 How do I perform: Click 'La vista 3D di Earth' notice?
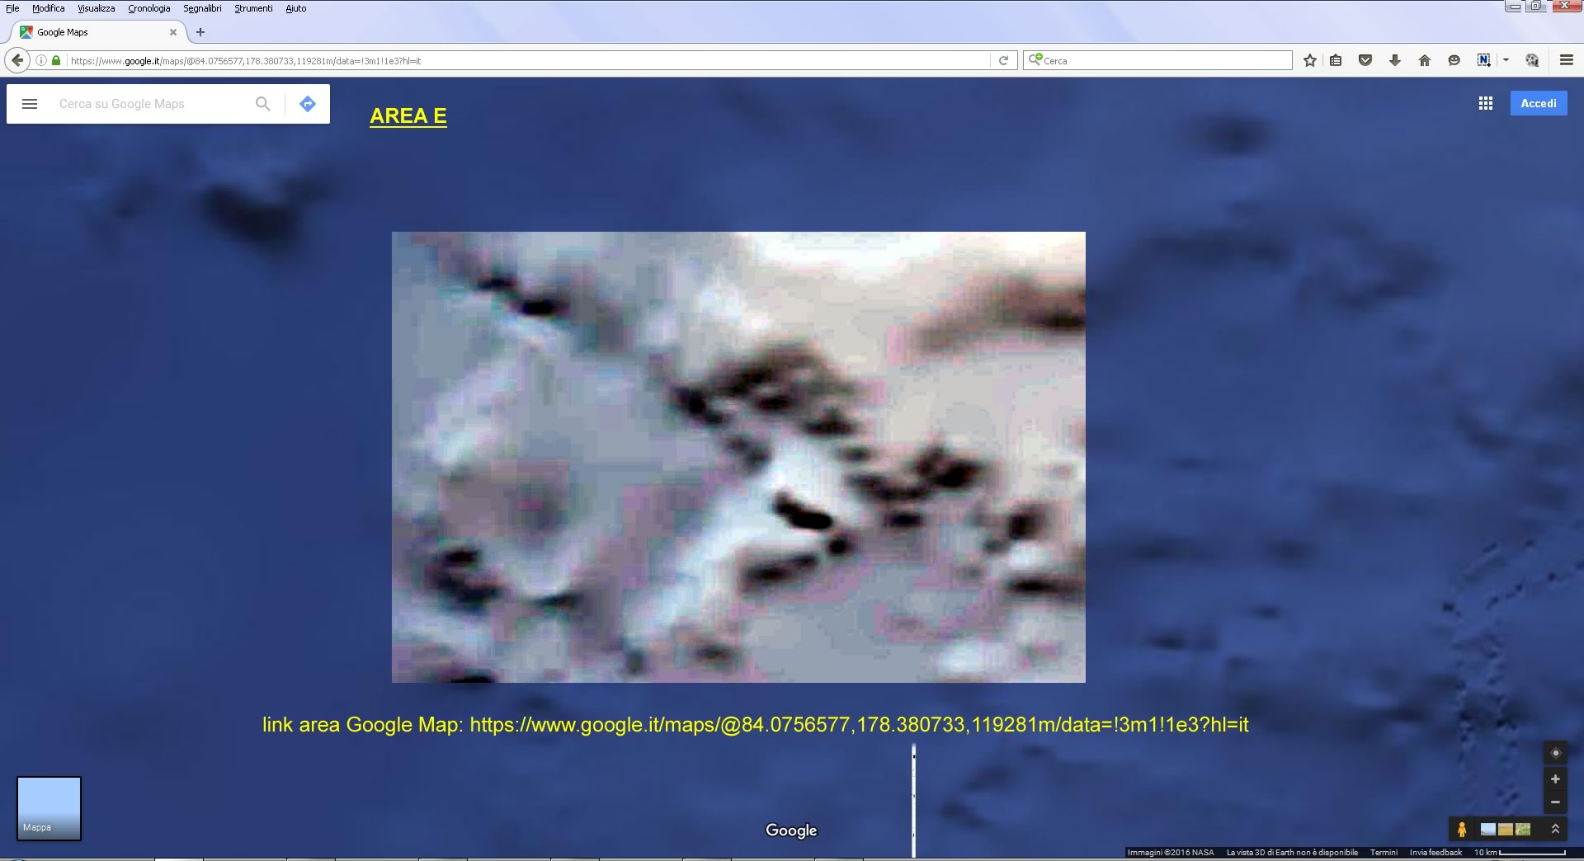(1292, 853)
